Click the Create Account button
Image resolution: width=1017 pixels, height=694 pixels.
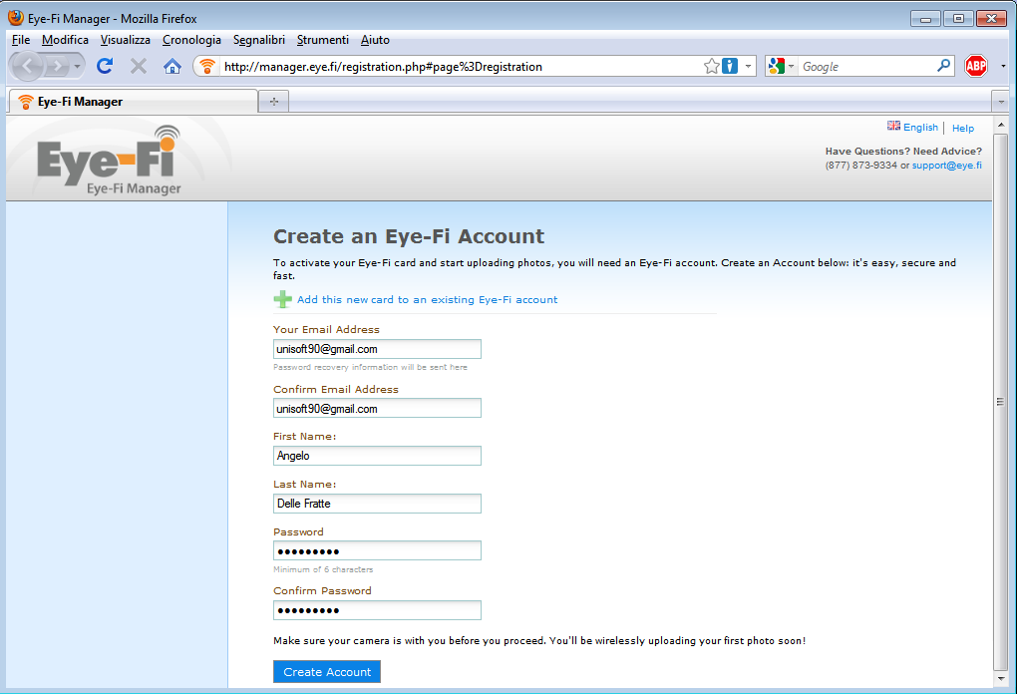point(327,672)
